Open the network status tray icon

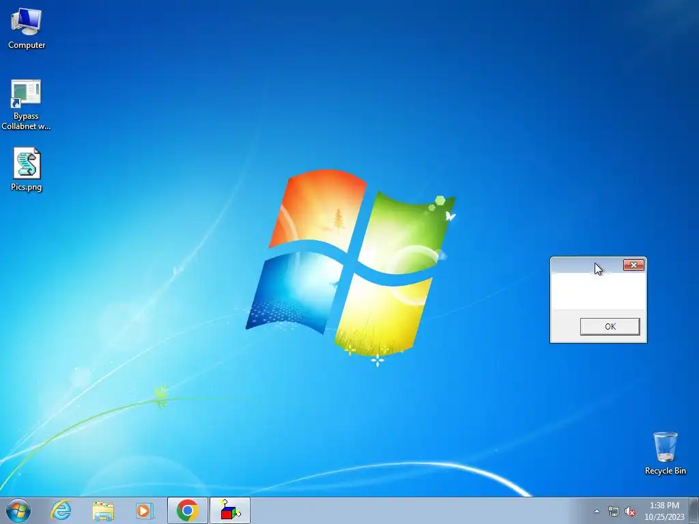pyautogui.click(x=614, y=512)
